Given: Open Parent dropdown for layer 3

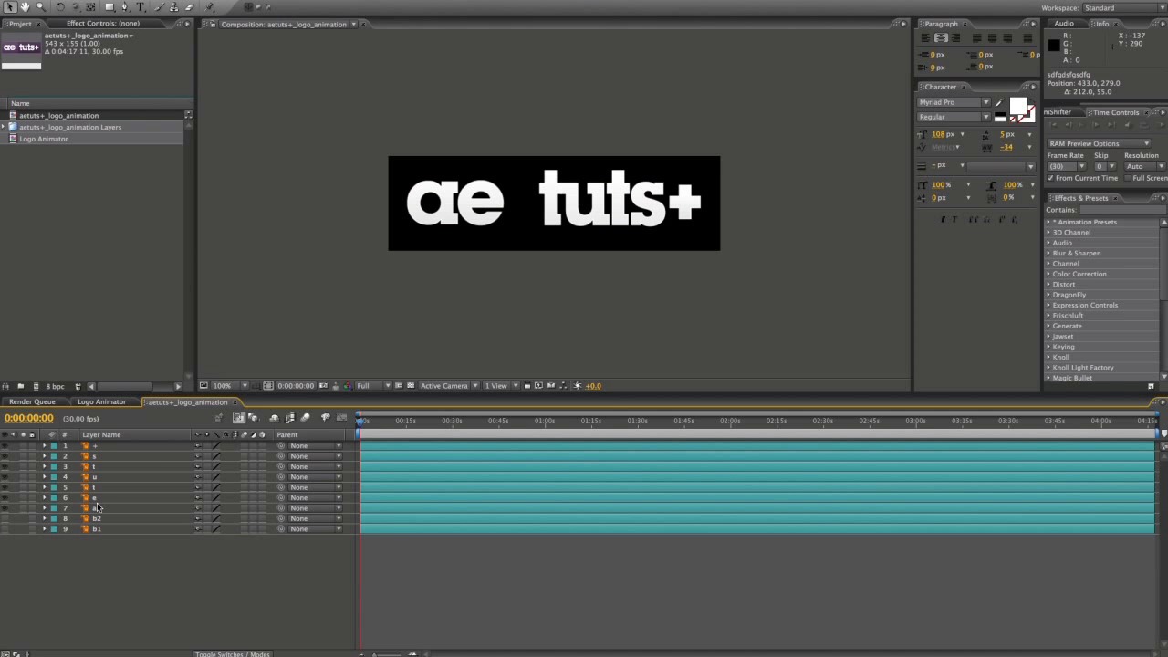Looking at the screenshot, I should coord(315,466).
